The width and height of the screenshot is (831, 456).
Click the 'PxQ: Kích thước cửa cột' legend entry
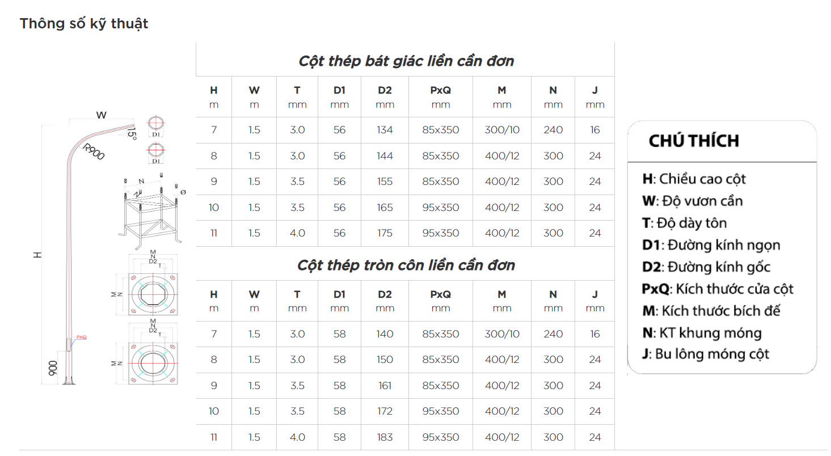(x=718, y=289)
